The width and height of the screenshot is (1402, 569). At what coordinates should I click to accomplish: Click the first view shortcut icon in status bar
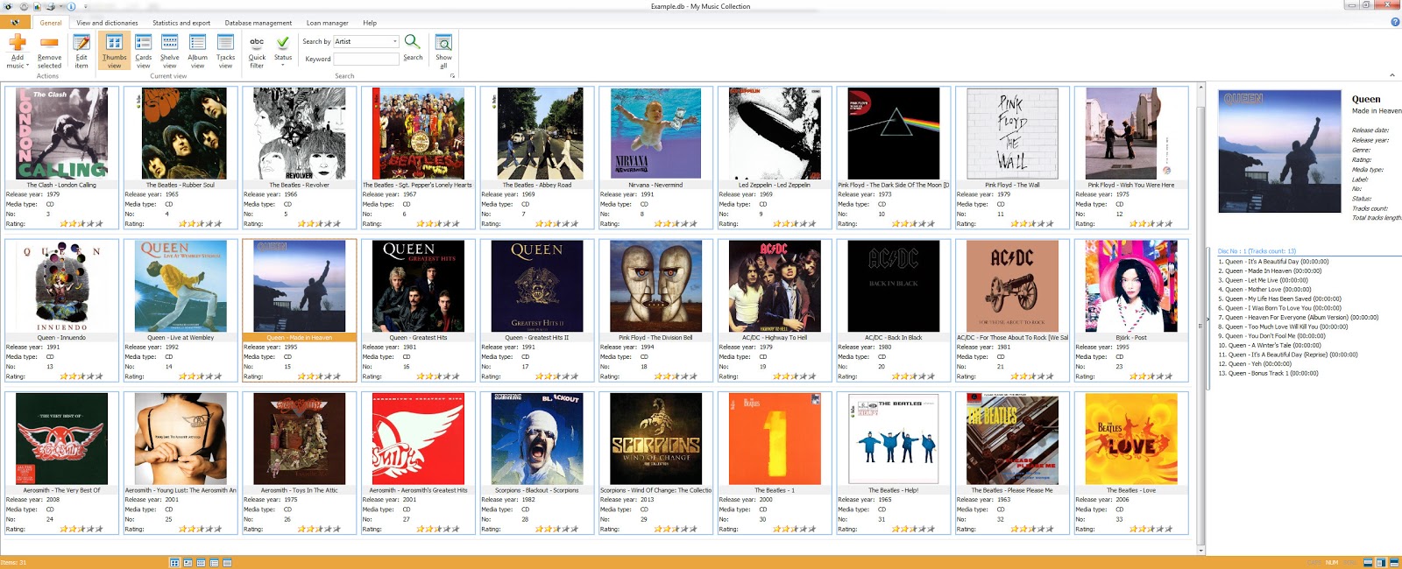pyautogui.click(x=174, y=563)
